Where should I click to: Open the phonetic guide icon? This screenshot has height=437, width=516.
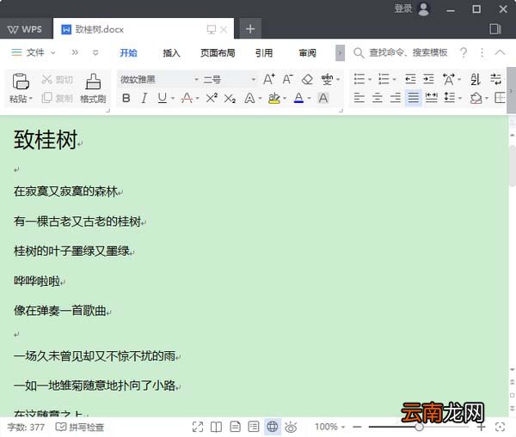(327, 79)
